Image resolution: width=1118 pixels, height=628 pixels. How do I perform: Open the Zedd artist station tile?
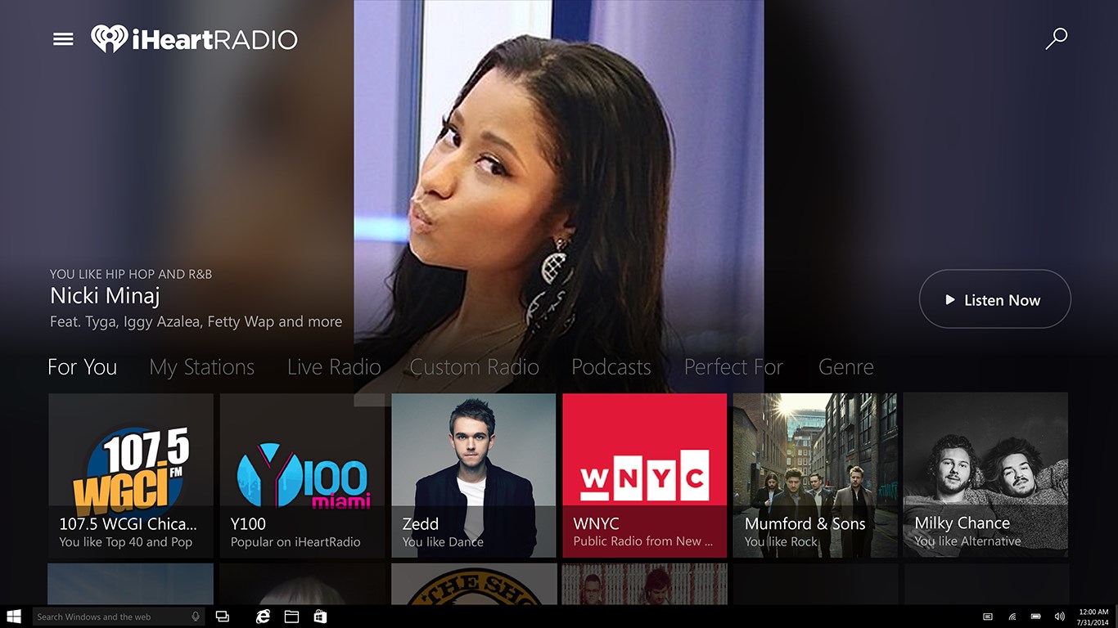coord(474,475)
